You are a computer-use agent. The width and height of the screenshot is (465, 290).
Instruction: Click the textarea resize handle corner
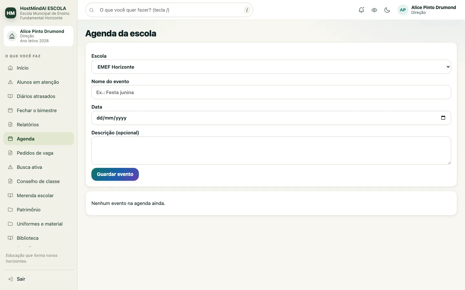click(449, 162)
